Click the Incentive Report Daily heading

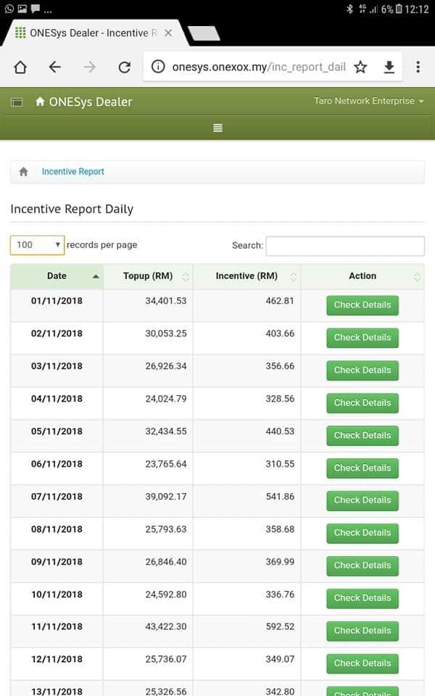[x=72, y=209]
